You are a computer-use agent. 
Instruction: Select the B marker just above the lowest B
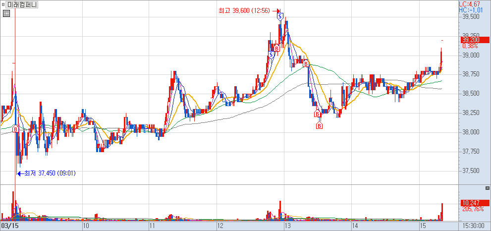pos(318,114)
